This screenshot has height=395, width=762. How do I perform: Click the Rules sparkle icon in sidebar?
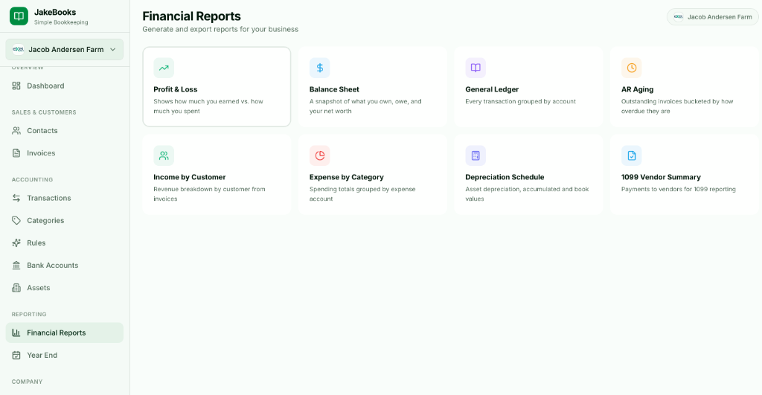click(x=16, y=243)
